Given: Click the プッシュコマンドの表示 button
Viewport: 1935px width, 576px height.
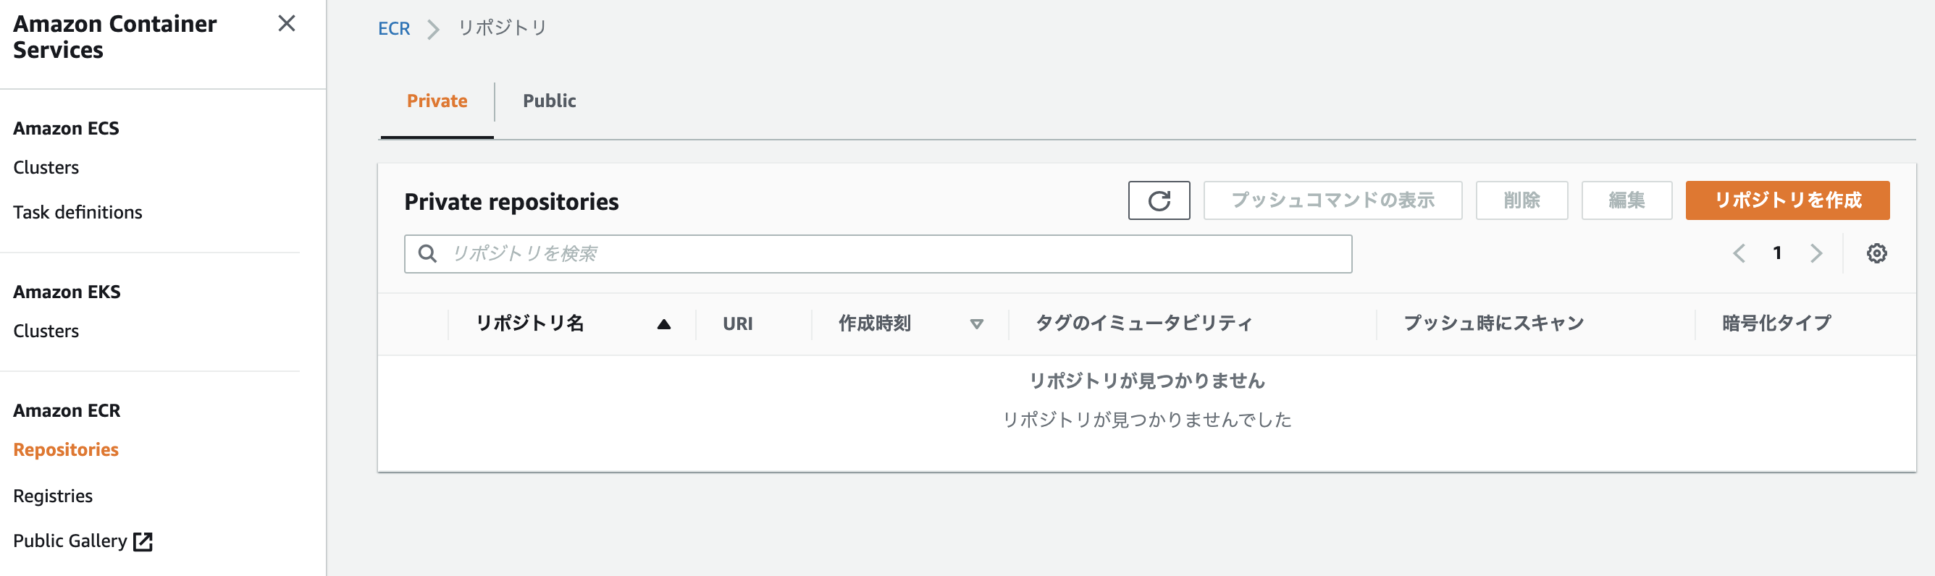Looking at the screenshot, I should tap(1332, 200).
